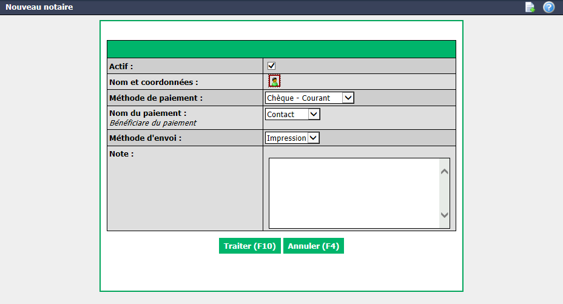The image size is (563, 304).
Task: Expand the Nom du paiement Contact dropdown
Action: click(x=292, y=114)
